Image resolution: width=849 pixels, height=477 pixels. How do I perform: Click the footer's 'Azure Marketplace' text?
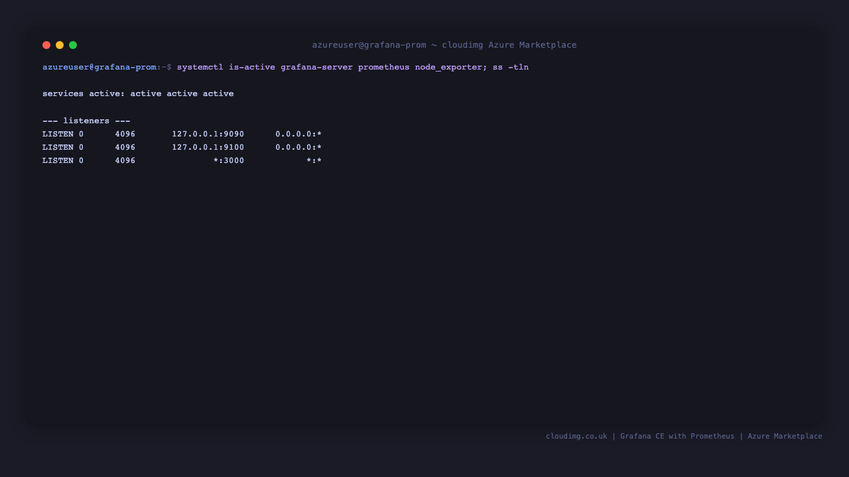[785, 436]
